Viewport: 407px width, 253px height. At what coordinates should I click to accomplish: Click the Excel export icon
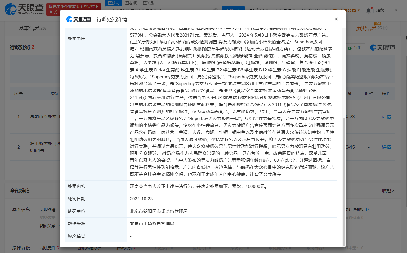[350, 48]
